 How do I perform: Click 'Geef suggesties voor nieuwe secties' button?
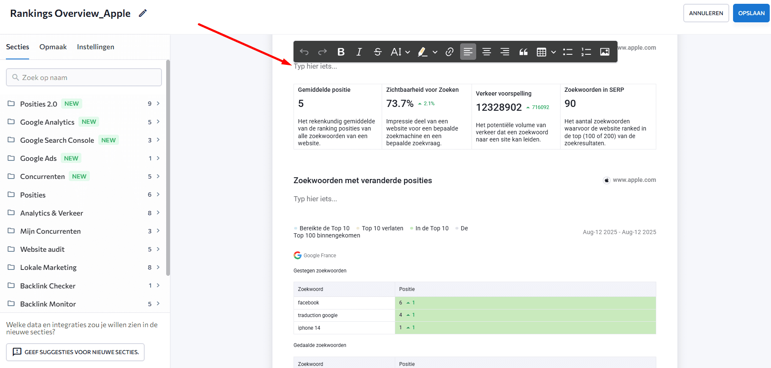[75, 352]
